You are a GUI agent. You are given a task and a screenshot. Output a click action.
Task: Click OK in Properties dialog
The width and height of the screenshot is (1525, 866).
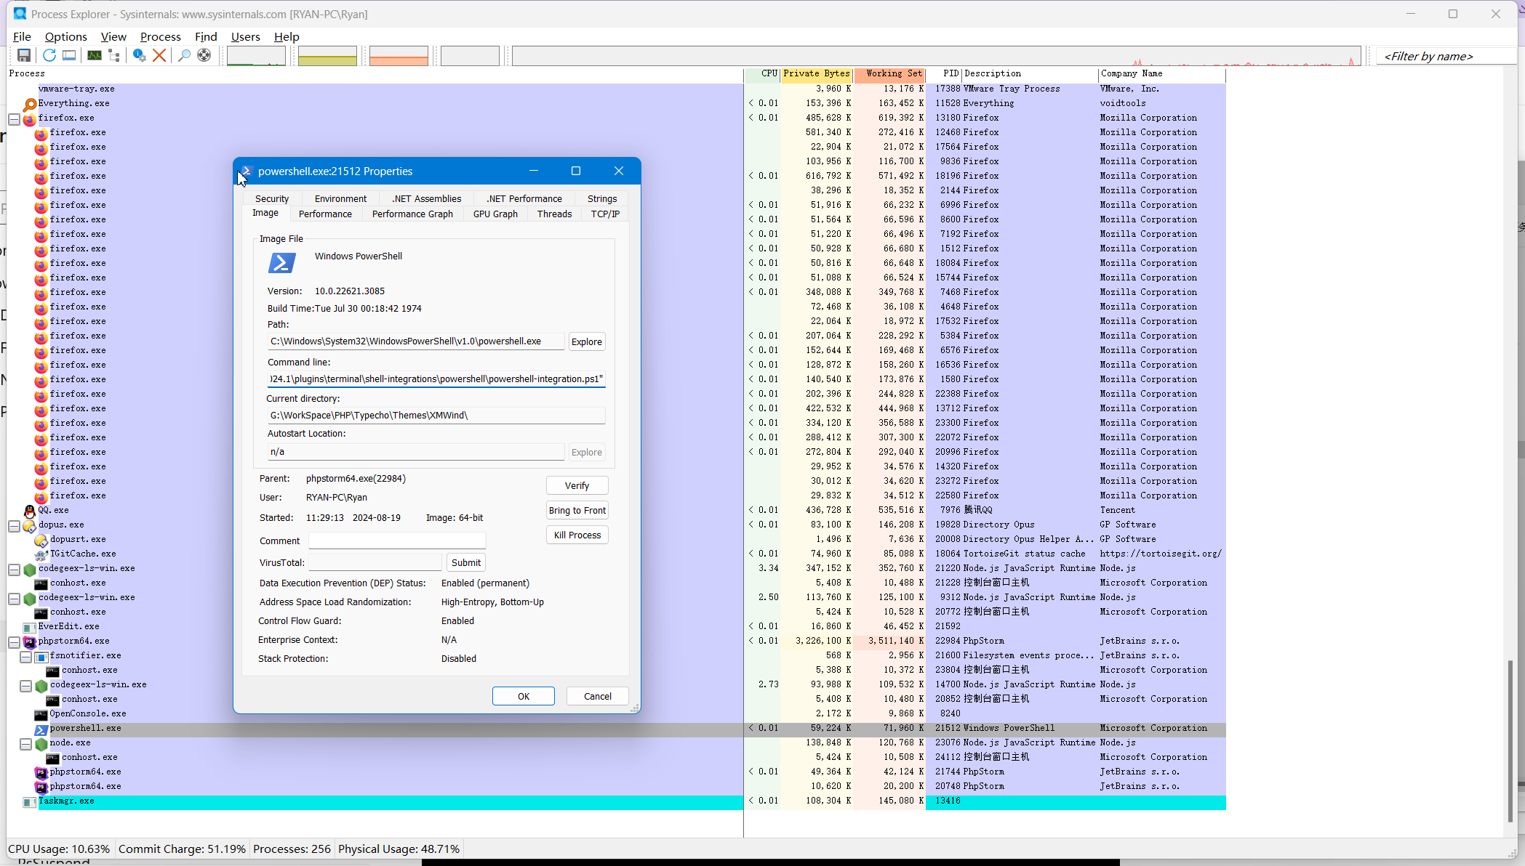523,696
